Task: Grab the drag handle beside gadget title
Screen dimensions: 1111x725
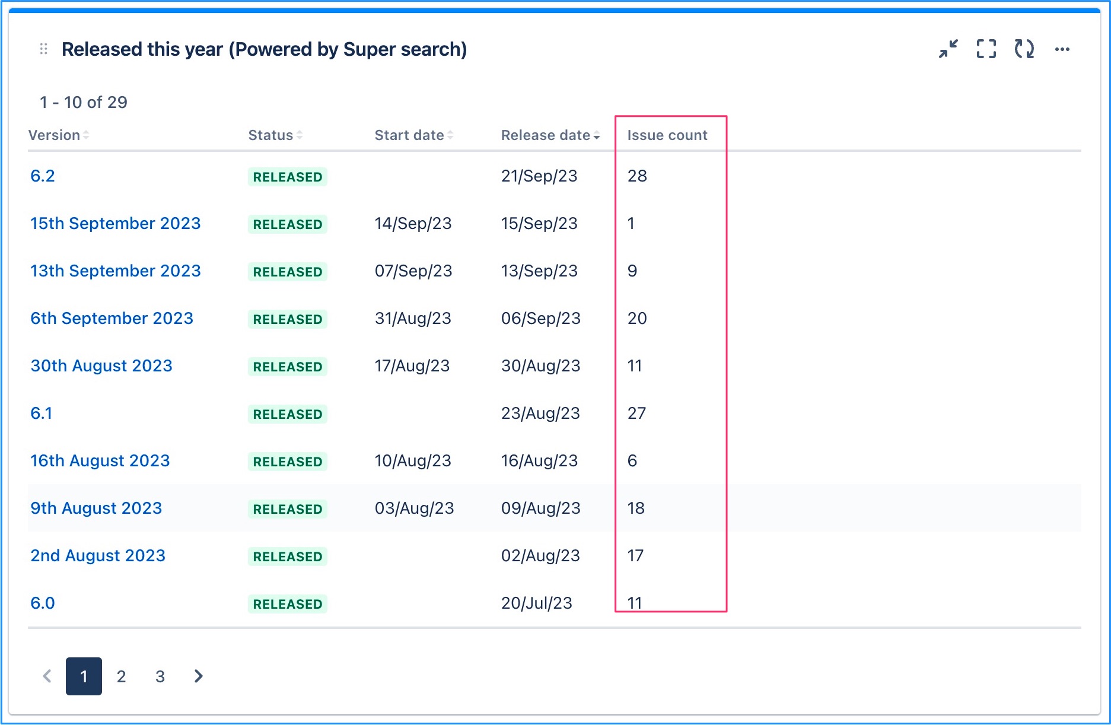Action: point(43,49)
